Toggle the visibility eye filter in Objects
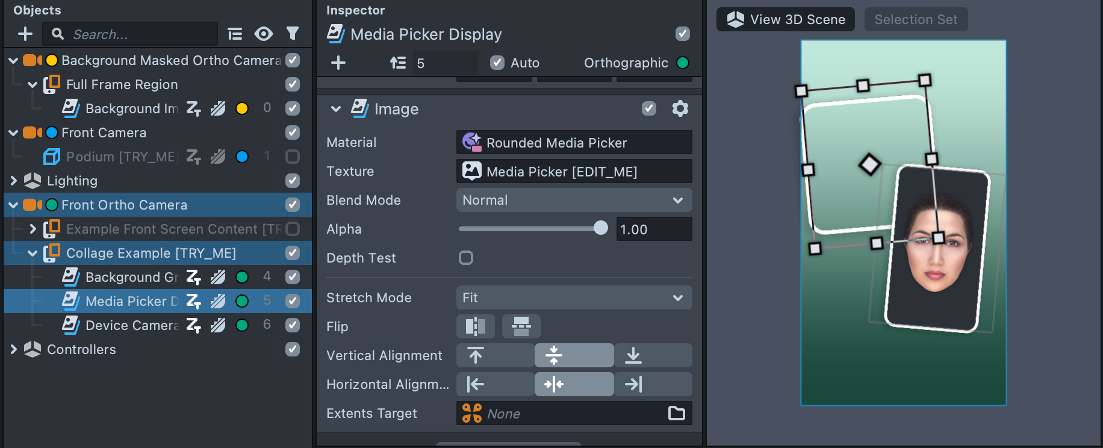The height and width of the screenshot is (448, 1103). coord(263,34)
